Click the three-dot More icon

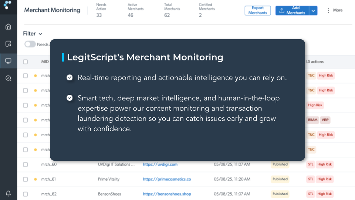[x=328, y=10]
